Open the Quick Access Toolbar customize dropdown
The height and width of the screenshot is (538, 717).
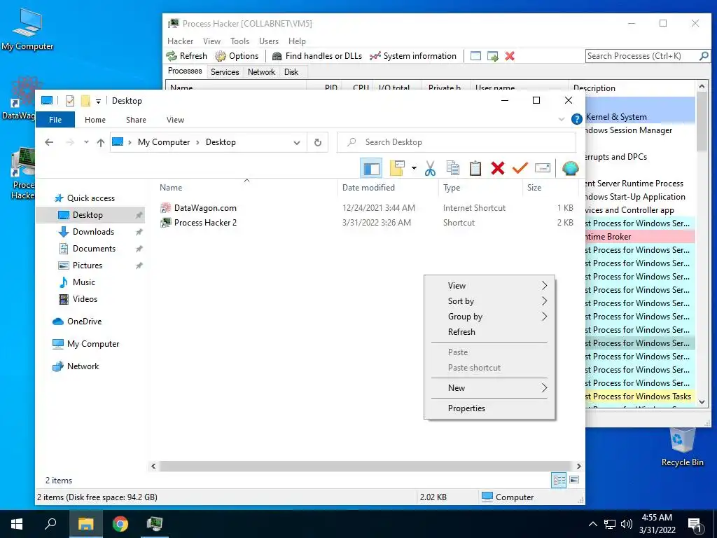tap(98, 101)
